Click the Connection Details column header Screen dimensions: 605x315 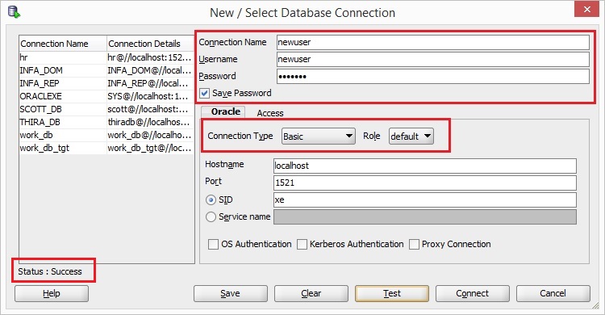(151, 44)
